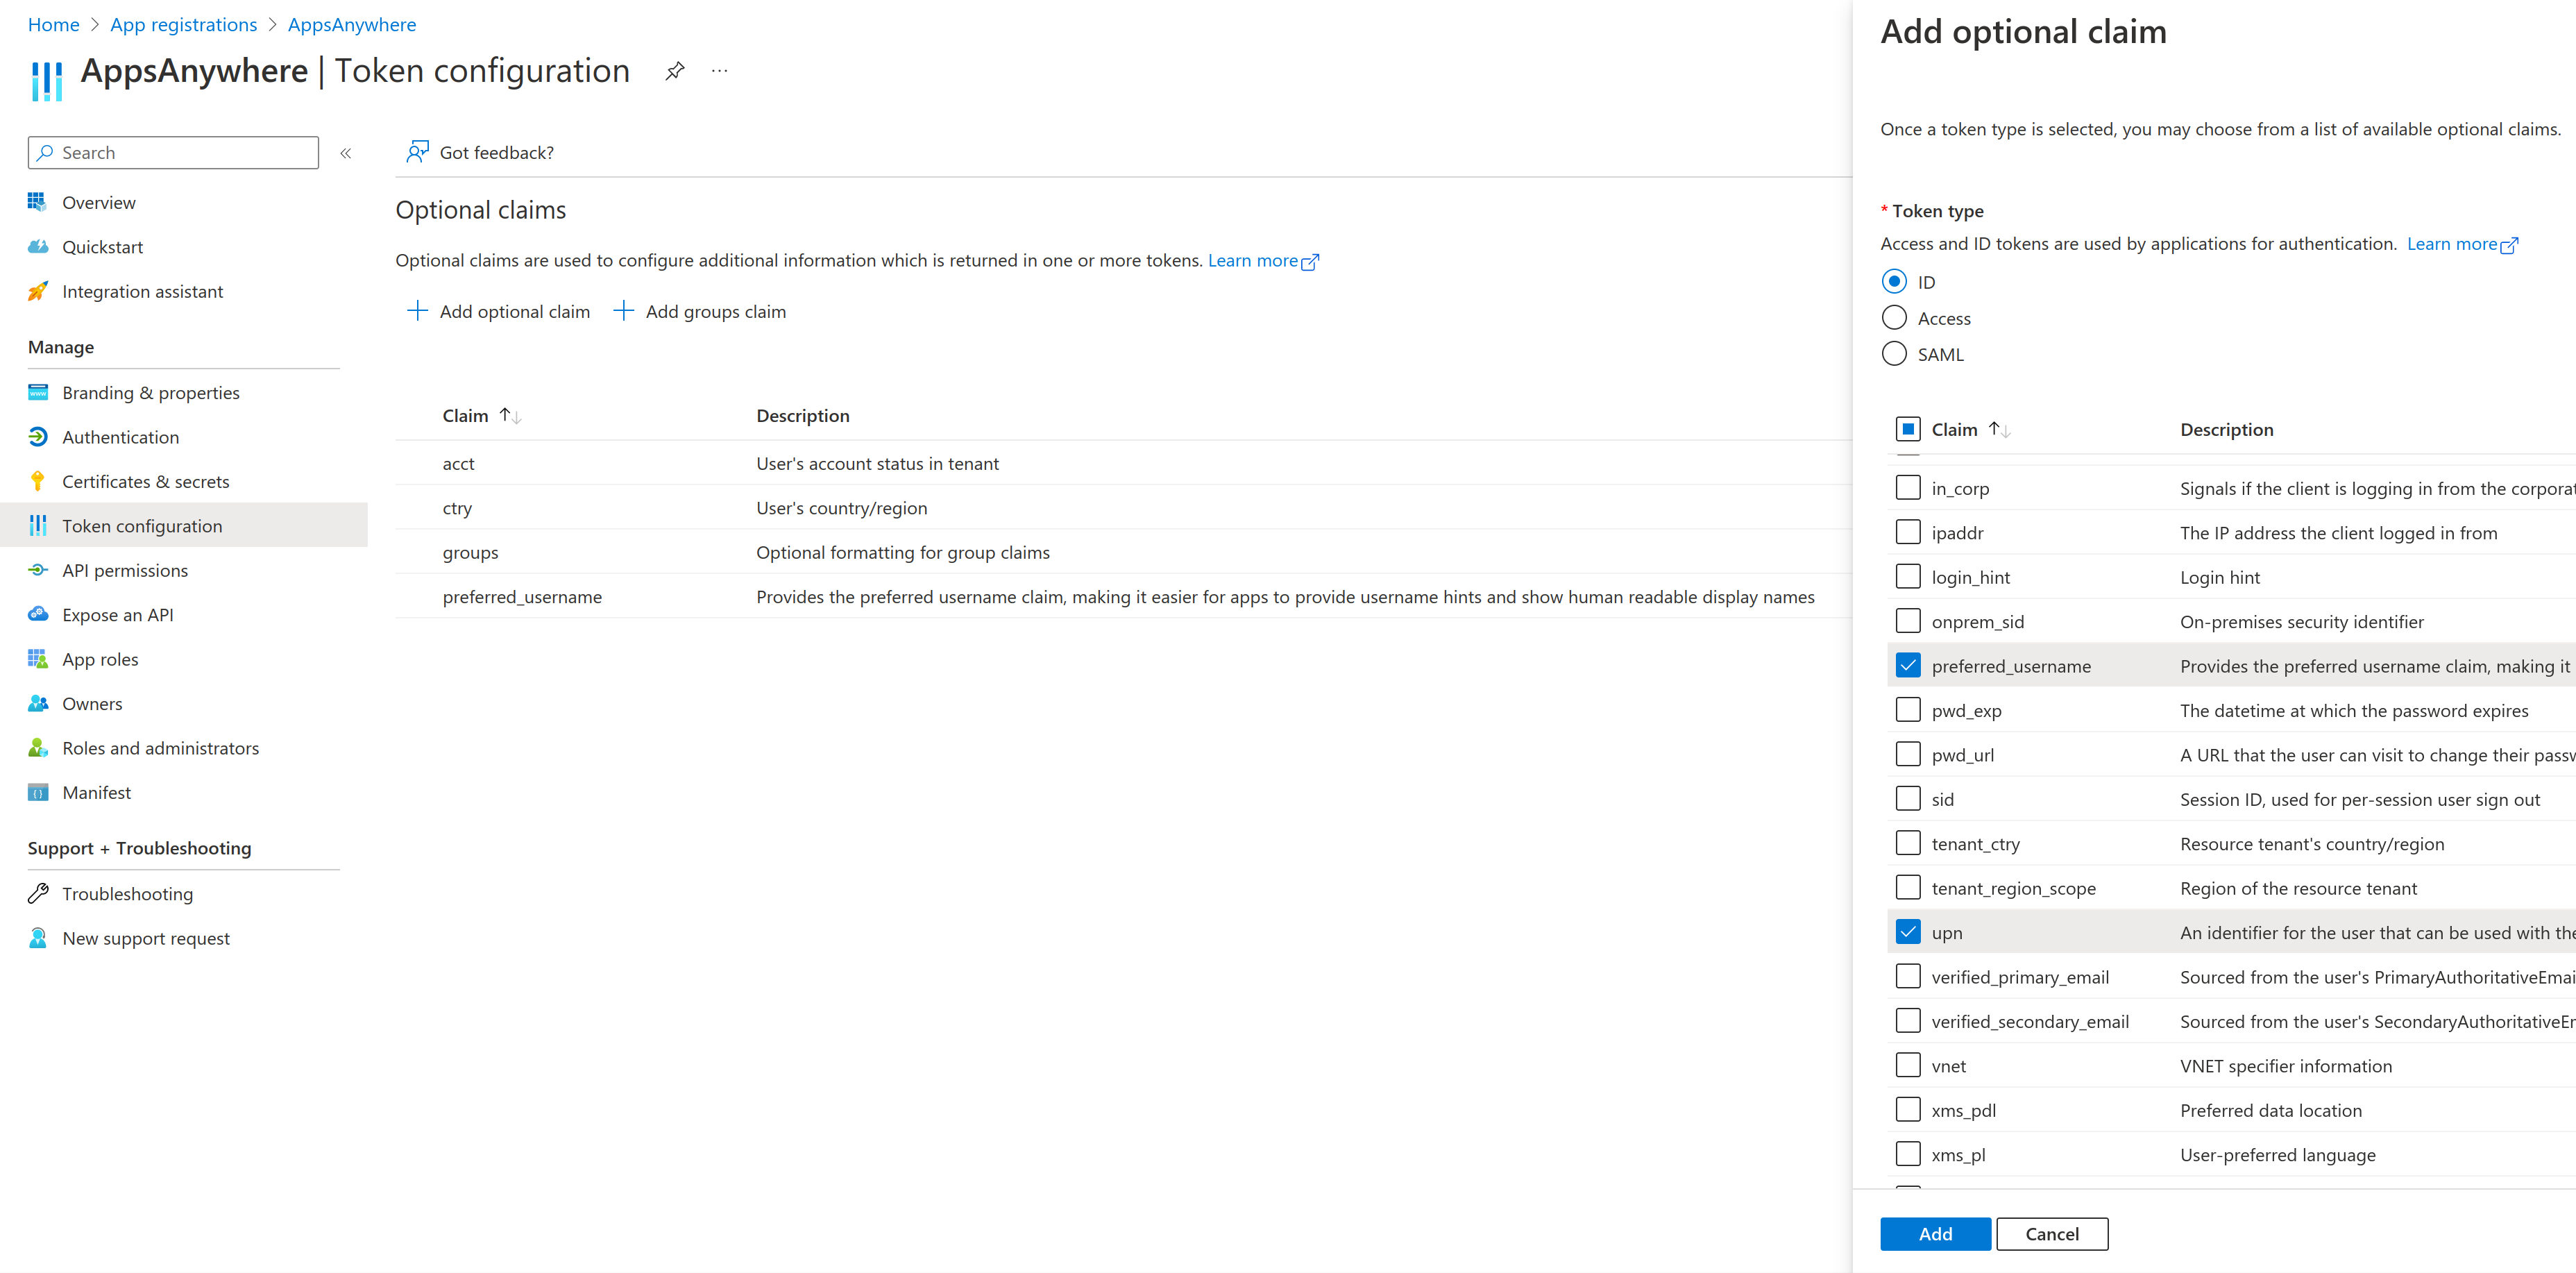Select the Access token type radio
This screenshot has width=2576, height=1273.
(x=1894, y=318)
